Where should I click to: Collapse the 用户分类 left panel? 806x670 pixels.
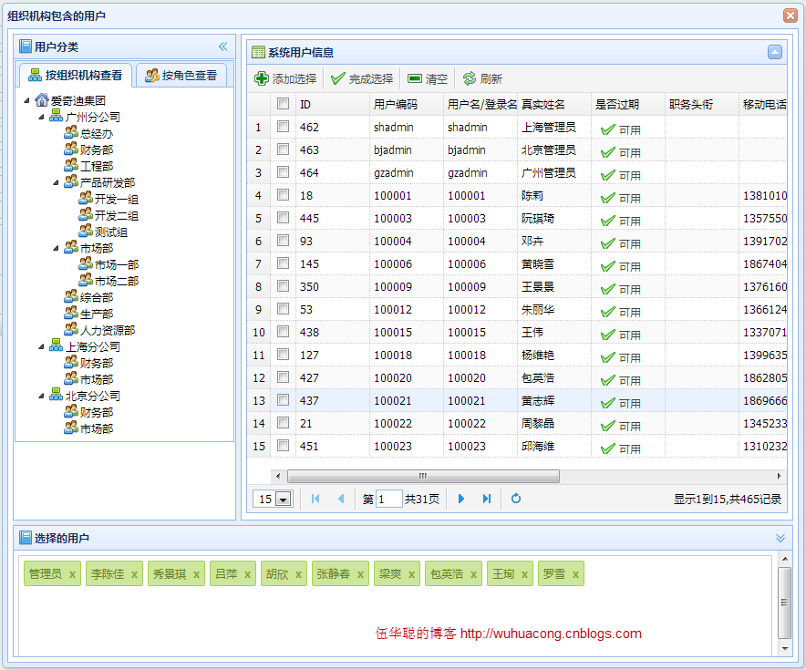point(223,46)
